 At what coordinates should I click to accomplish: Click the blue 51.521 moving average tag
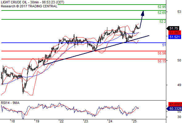175,37
